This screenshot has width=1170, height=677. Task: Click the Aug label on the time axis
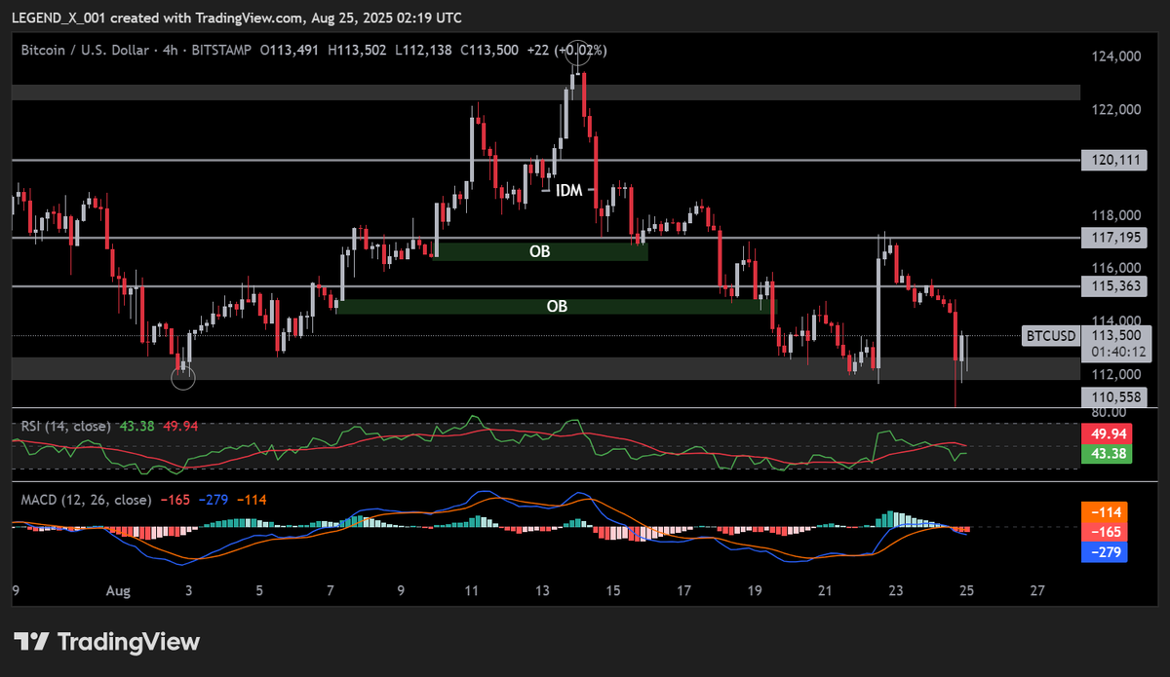coord(118,590)
